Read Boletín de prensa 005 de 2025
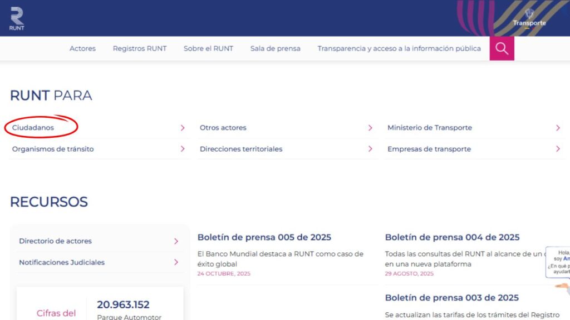 (x=264, y=237)
